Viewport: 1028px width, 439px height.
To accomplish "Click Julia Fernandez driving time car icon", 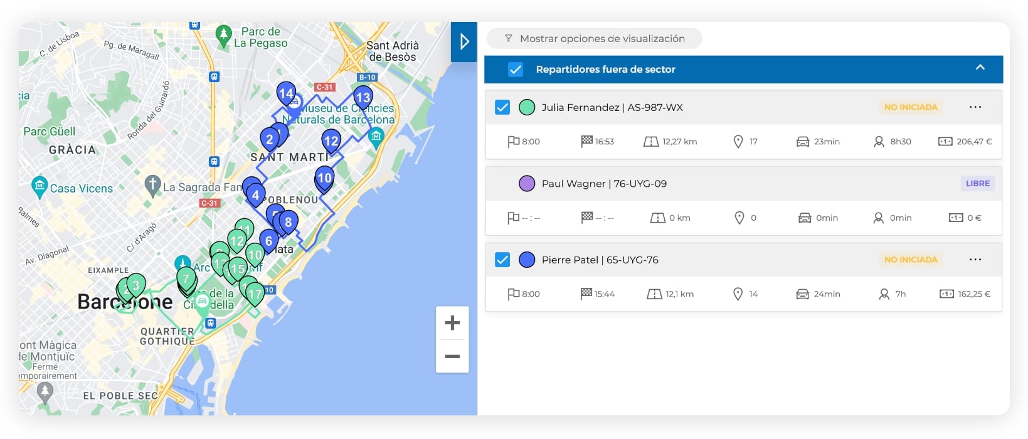I will pyautogui.click(x=803, y=142).
